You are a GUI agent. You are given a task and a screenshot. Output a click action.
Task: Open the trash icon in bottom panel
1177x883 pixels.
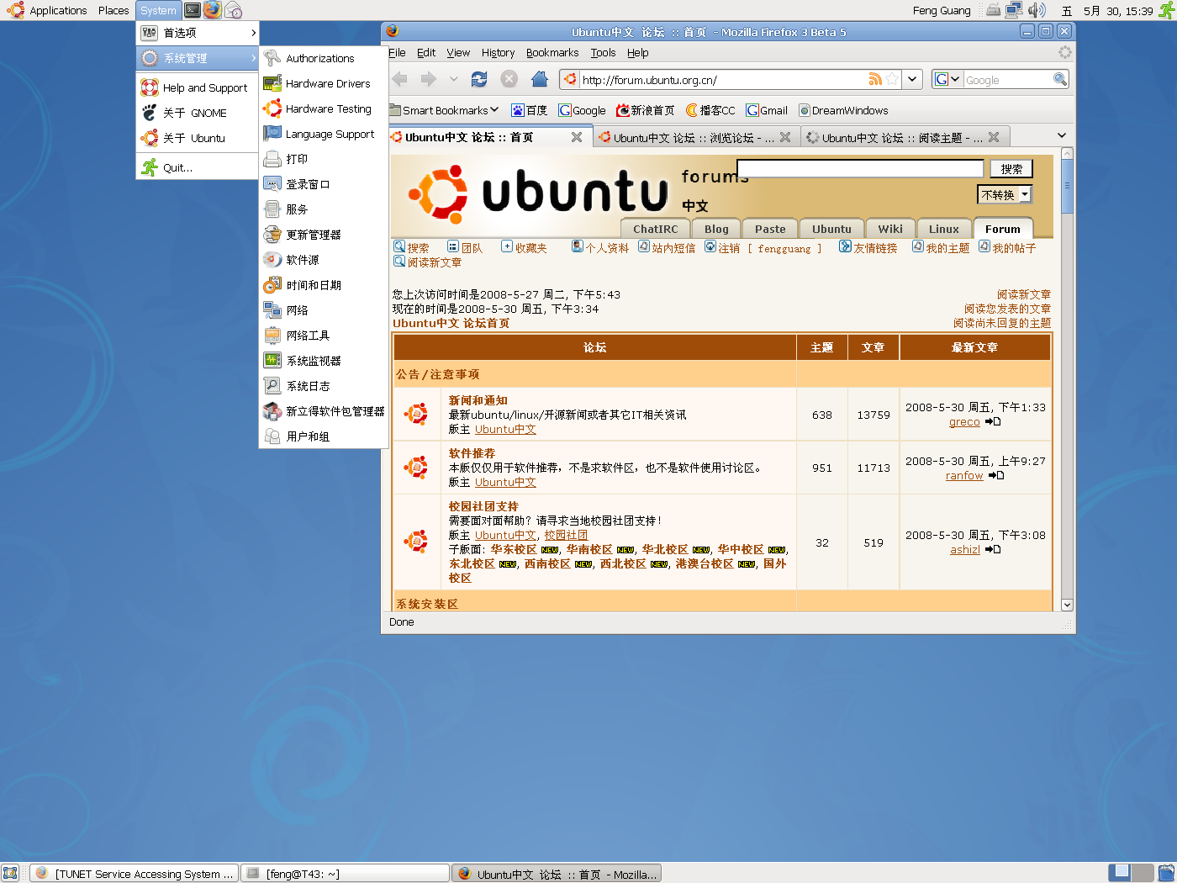point(1166,873)
